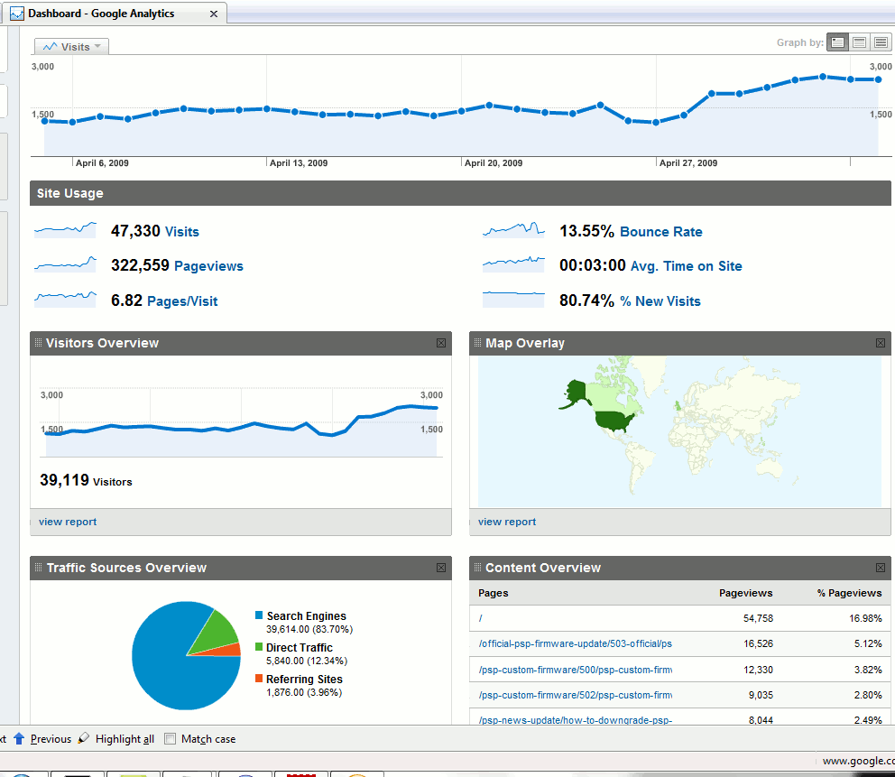Open view report under Map Overlay
The width and height of the screenshot is (895, 777).
[507, 522]
